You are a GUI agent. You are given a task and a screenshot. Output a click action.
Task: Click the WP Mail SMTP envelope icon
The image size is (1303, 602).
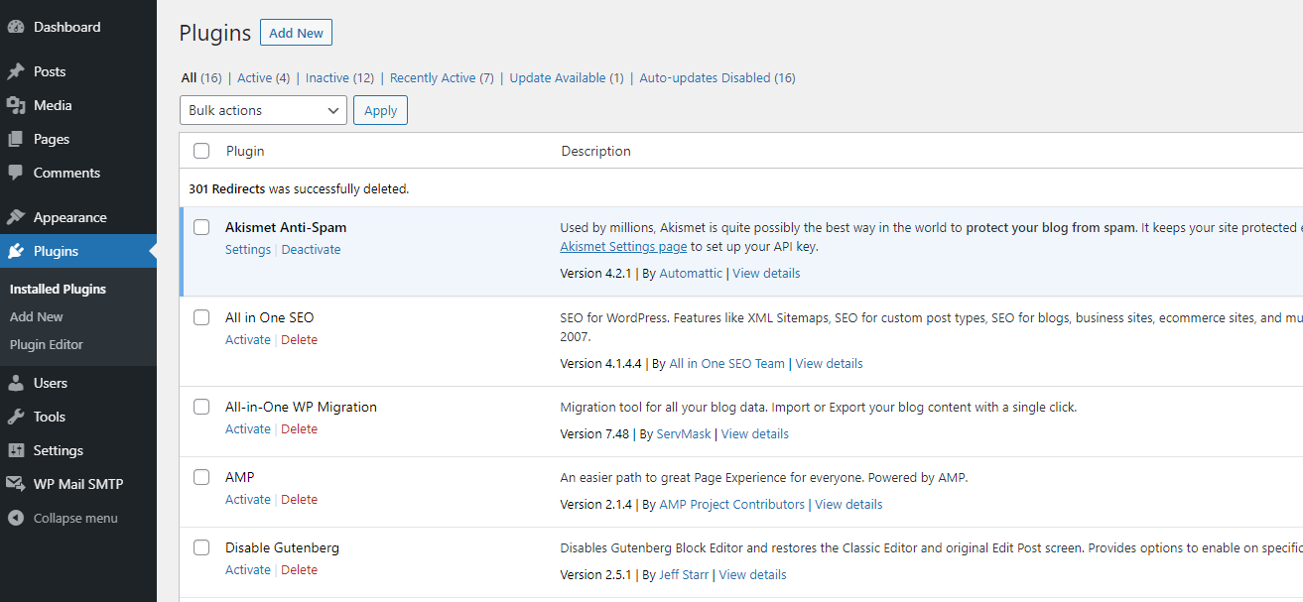(16, 484)
